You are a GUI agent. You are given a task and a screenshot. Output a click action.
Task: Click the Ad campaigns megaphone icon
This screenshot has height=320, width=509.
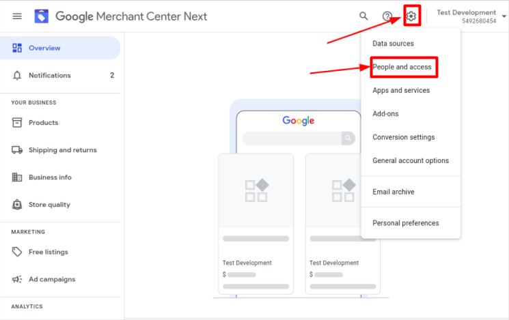click(17, 279)
